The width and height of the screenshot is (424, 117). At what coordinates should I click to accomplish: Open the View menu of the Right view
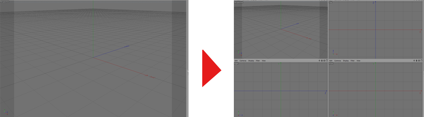coord(264,61)
